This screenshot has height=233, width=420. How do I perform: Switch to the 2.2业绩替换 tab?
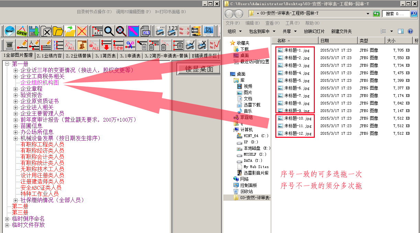(x=78, y=56)
